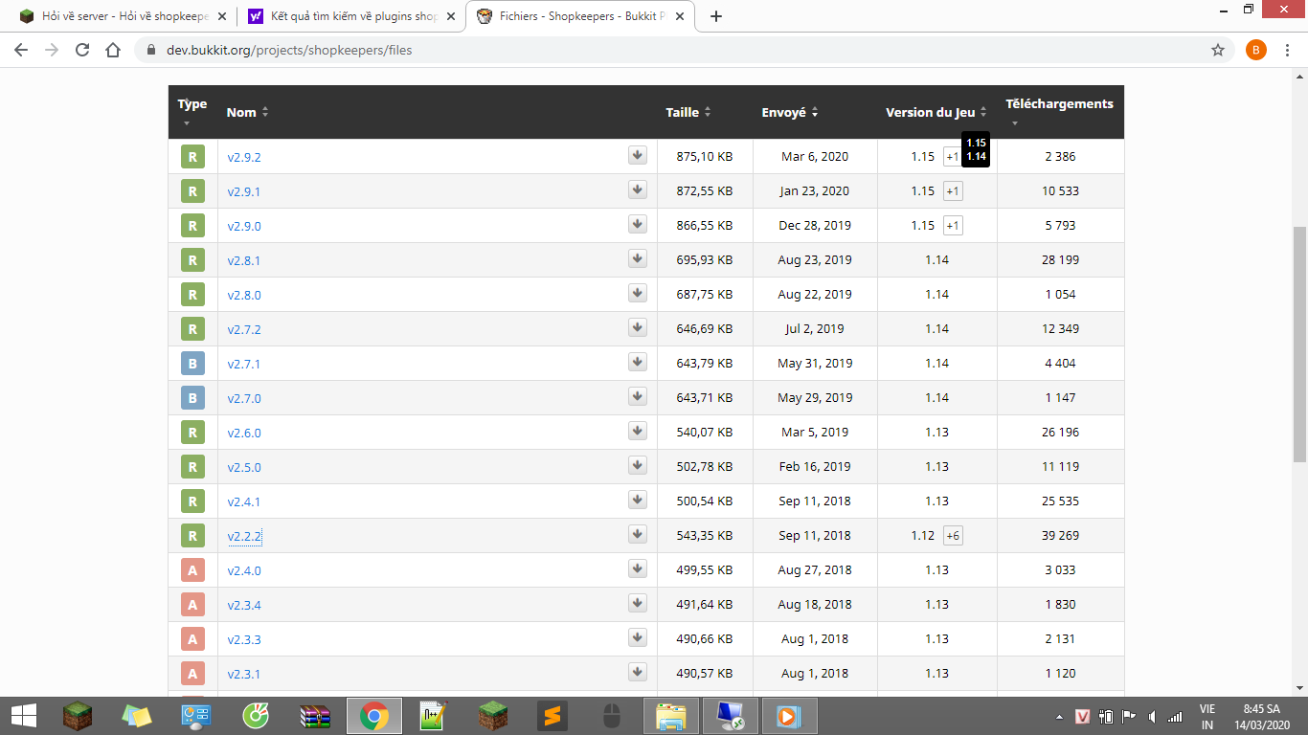
Task: Click the A alpha badge for v2.4.0
Action: pos(192,570)
